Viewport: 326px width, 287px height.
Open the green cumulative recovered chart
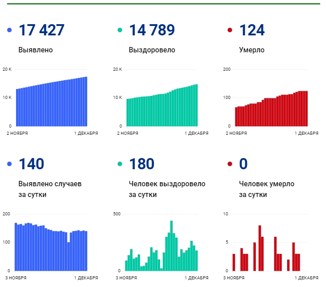point(162,105)
